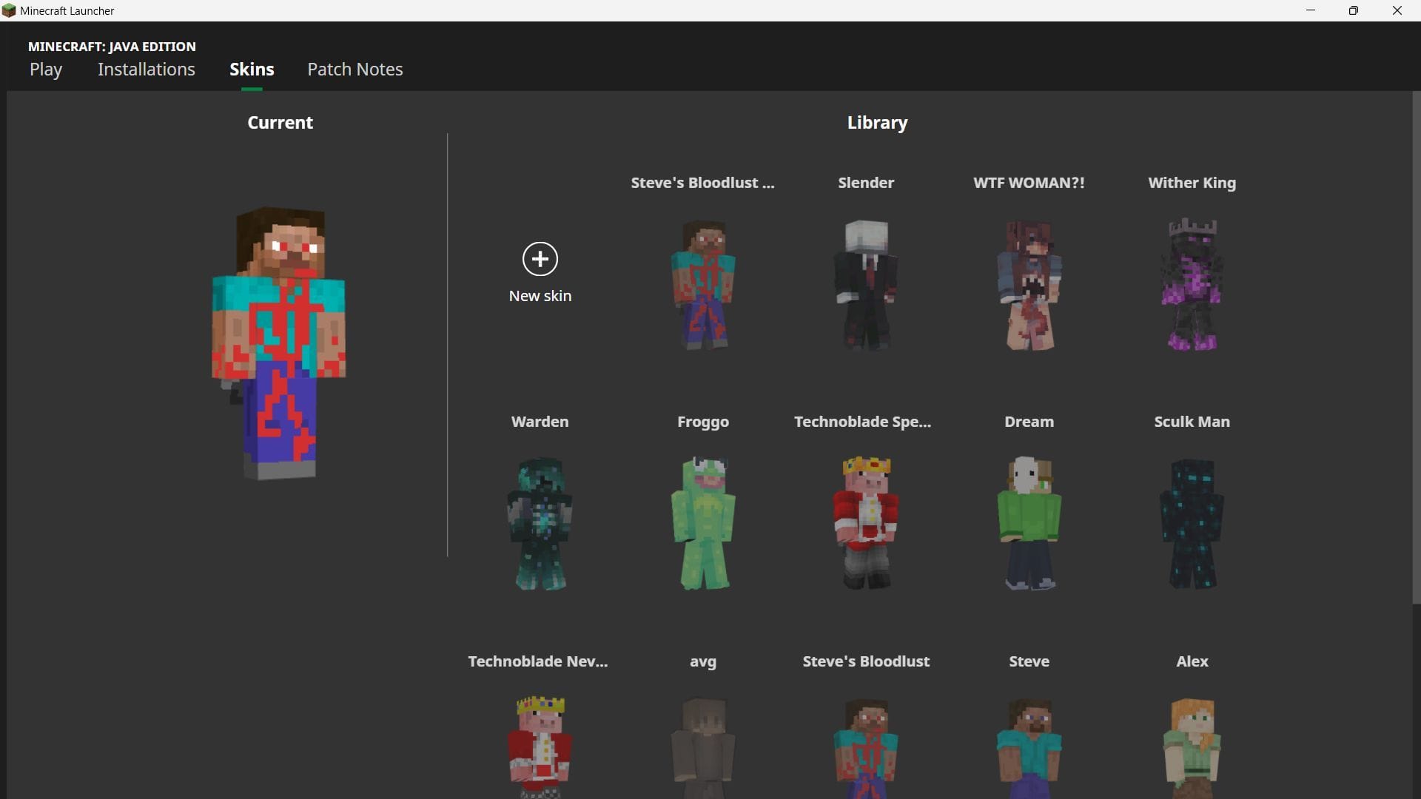The image size is (1421, 799).
Task: Click the Froggo skin
Action: click(702, 523)
